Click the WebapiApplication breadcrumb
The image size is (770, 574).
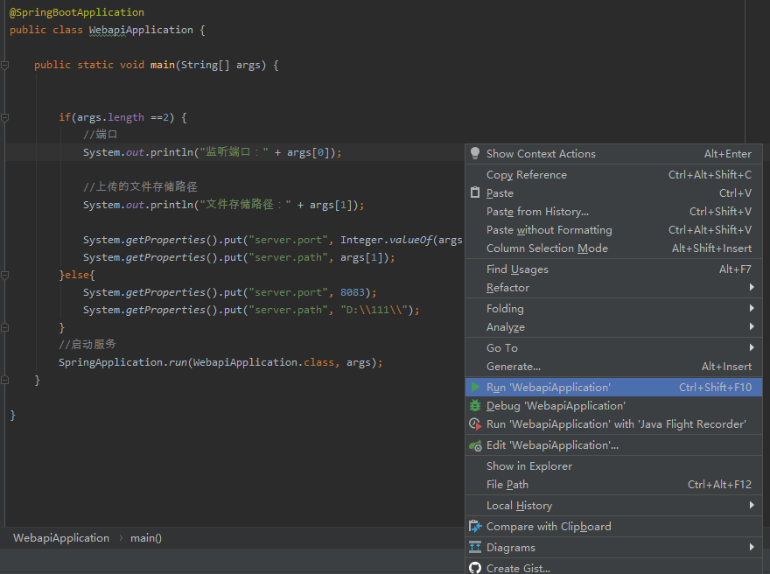[x=61, y=537]
